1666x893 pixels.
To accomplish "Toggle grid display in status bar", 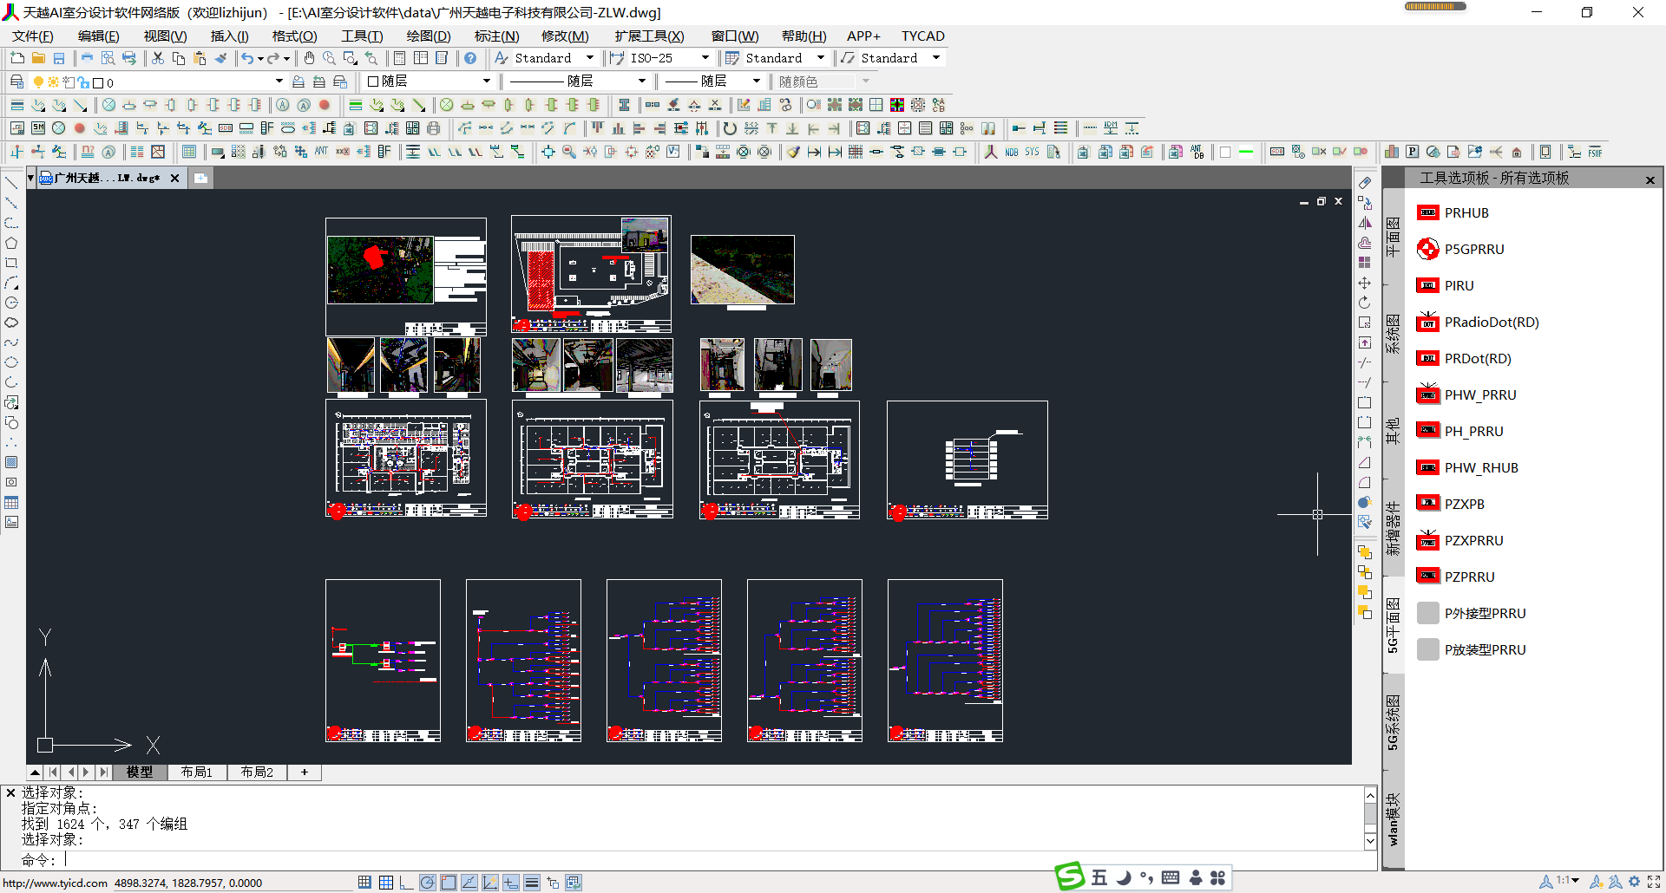I will point(386,883).
